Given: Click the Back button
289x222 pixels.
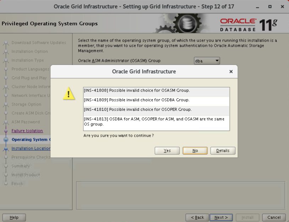Looking at the screenshot, I should point(197,217).
